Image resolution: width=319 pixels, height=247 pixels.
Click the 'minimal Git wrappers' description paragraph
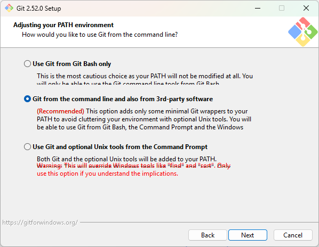[144, 119]
